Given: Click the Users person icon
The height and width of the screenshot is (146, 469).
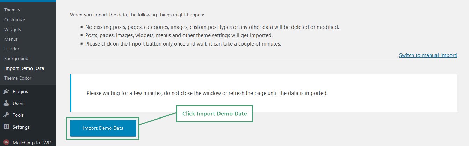Looking at the screenshot, I should [x=6, y=103].
